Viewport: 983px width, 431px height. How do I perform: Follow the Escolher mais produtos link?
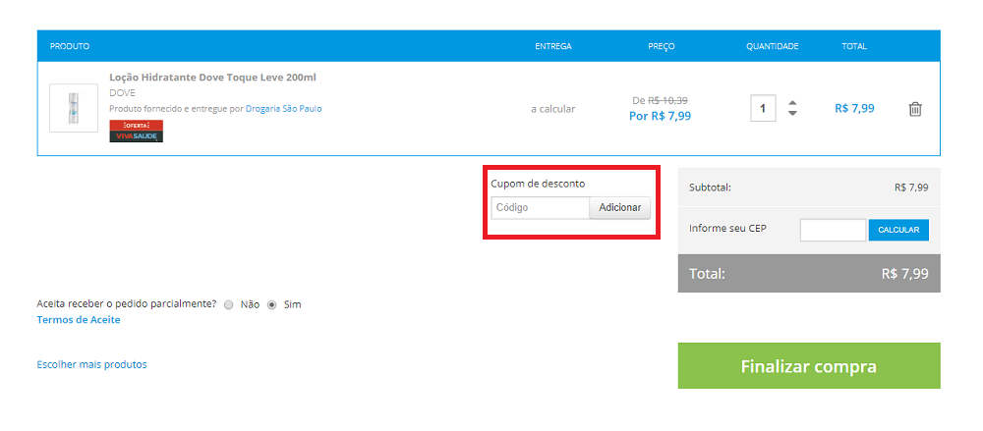point(91,364)
